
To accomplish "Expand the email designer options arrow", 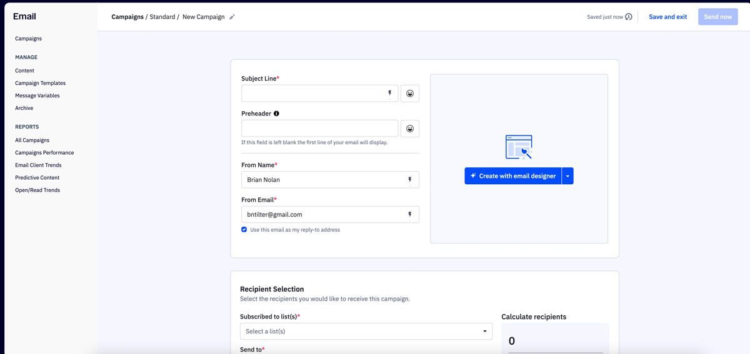I will click(x=567, y=176).
